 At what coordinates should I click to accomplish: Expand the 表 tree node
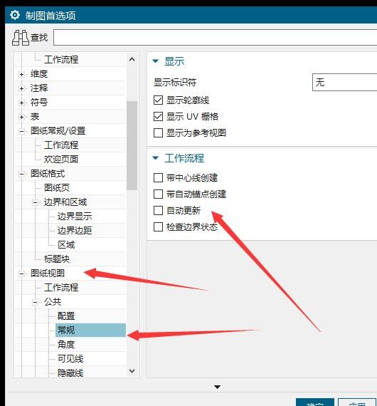point(22,117)
